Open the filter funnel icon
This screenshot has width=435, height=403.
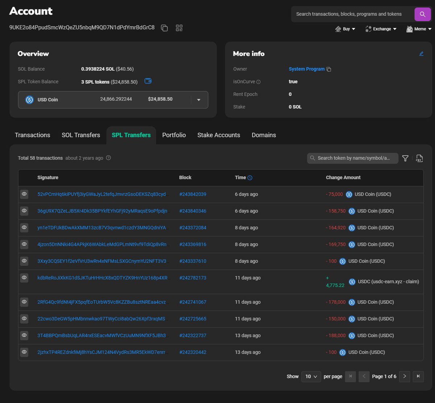click(405, 158)
